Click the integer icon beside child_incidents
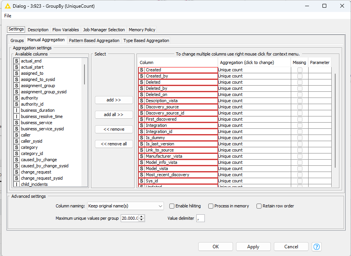Image resolution: width=351 pixels, height=256 pixels. (x=17, y=184)
